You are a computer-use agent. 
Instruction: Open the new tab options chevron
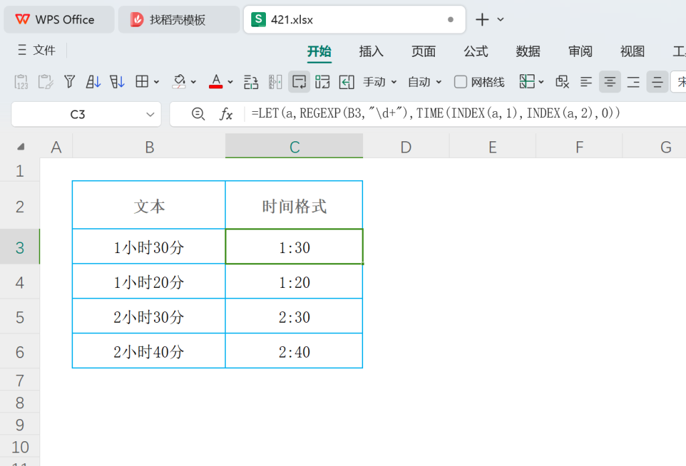click(x=501, y=19)
